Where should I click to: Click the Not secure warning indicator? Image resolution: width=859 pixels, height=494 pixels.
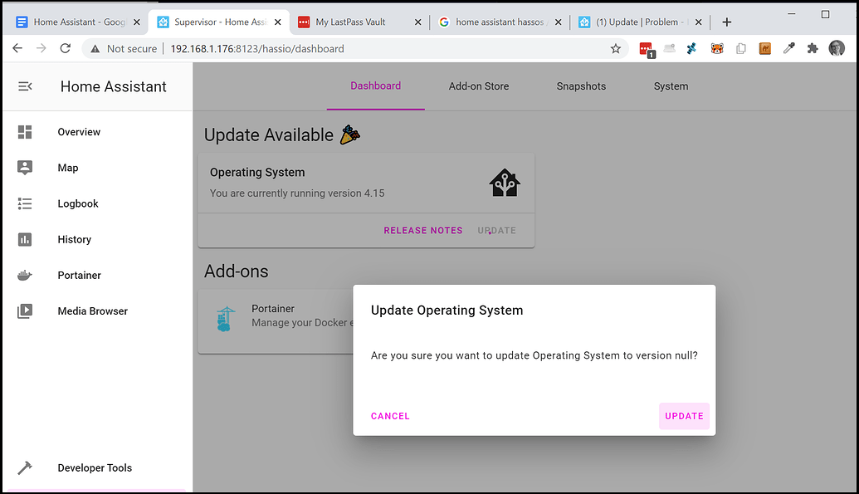124,49
